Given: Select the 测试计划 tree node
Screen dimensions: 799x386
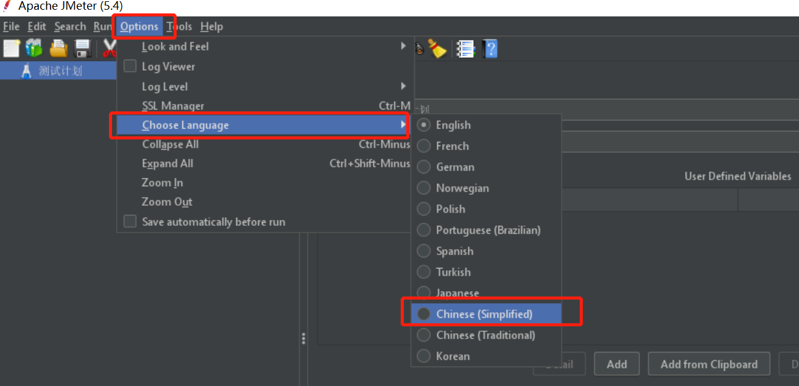Looking at the screenshot, I should click(60, 71).
